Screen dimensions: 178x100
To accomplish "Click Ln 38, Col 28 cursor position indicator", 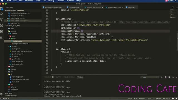I will [x=133, y=98].
